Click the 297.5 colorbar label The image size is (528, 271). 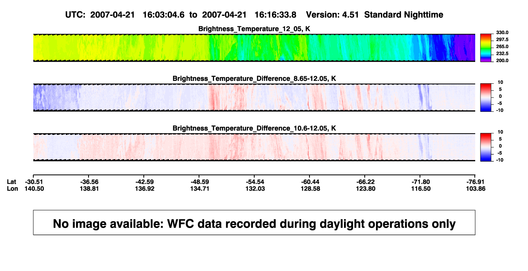coord(502,39)
